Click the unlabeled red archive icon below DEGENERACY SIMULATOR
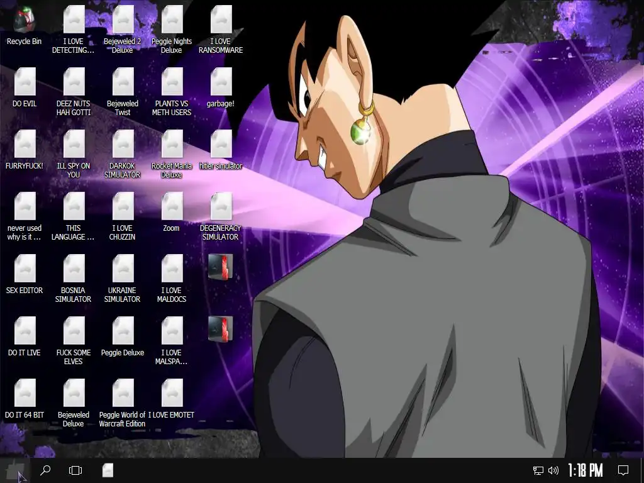This screenshot has width=644, height=483. tap(221, 267)
